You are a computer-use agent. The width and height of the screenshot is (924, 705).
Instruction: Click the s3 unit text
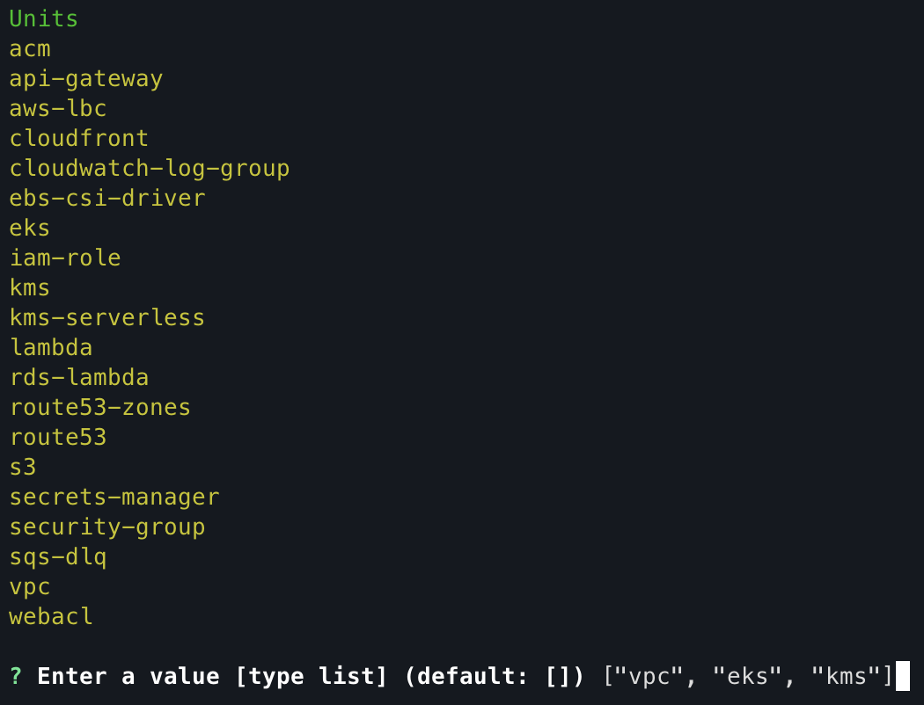pyautogui.click(x=23, y=467)
